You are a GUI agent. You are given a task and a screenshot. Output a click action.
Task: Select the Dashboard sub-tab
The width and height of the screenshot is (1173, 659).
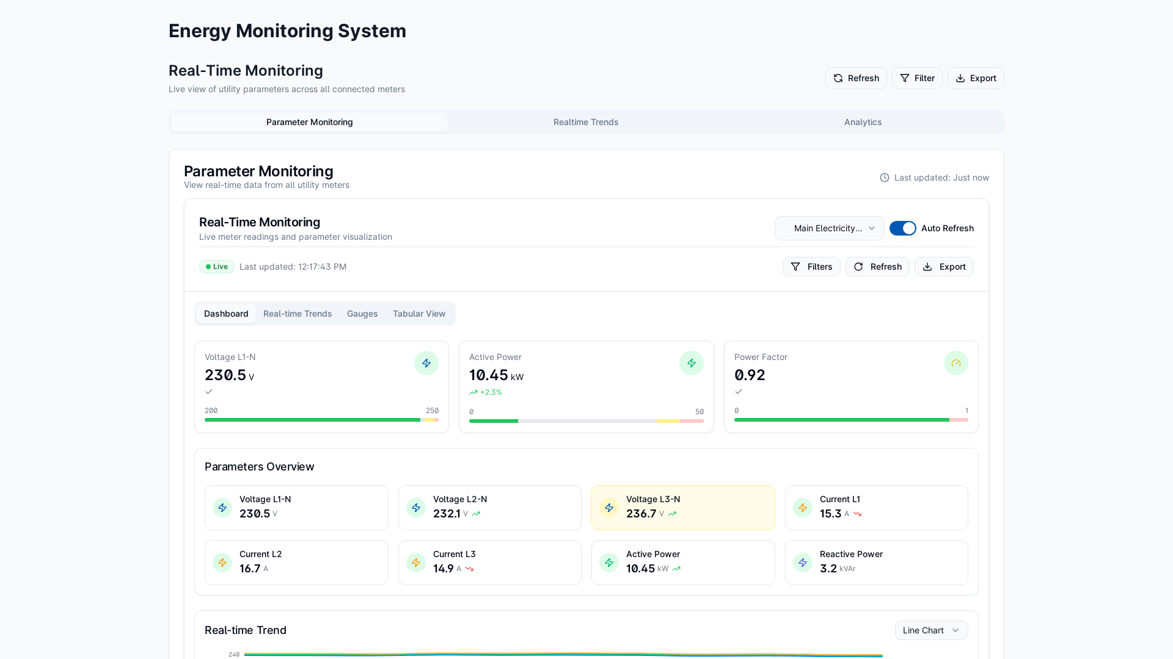(x=226, y=314)
